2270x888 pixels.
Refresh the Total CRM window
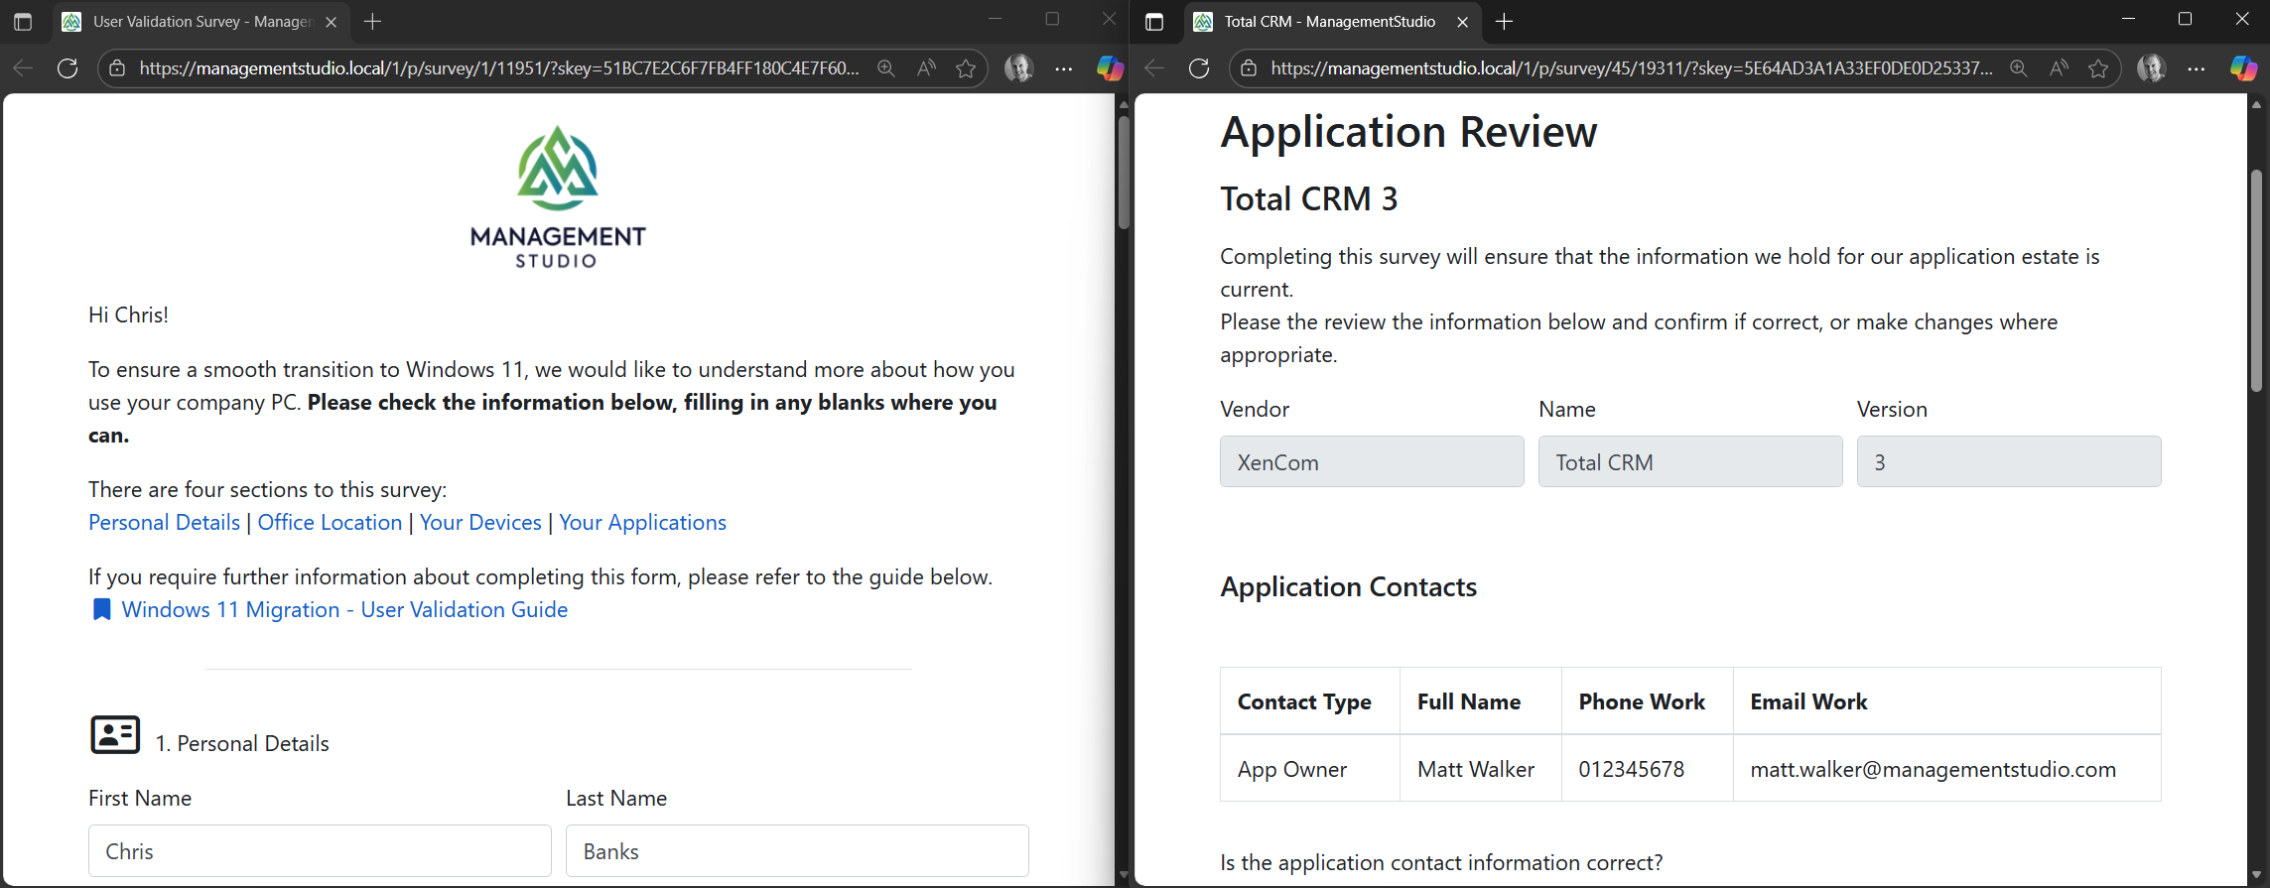point(1199,68)
